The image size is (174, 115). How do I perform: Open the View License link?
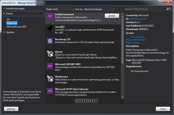point(137,37)
